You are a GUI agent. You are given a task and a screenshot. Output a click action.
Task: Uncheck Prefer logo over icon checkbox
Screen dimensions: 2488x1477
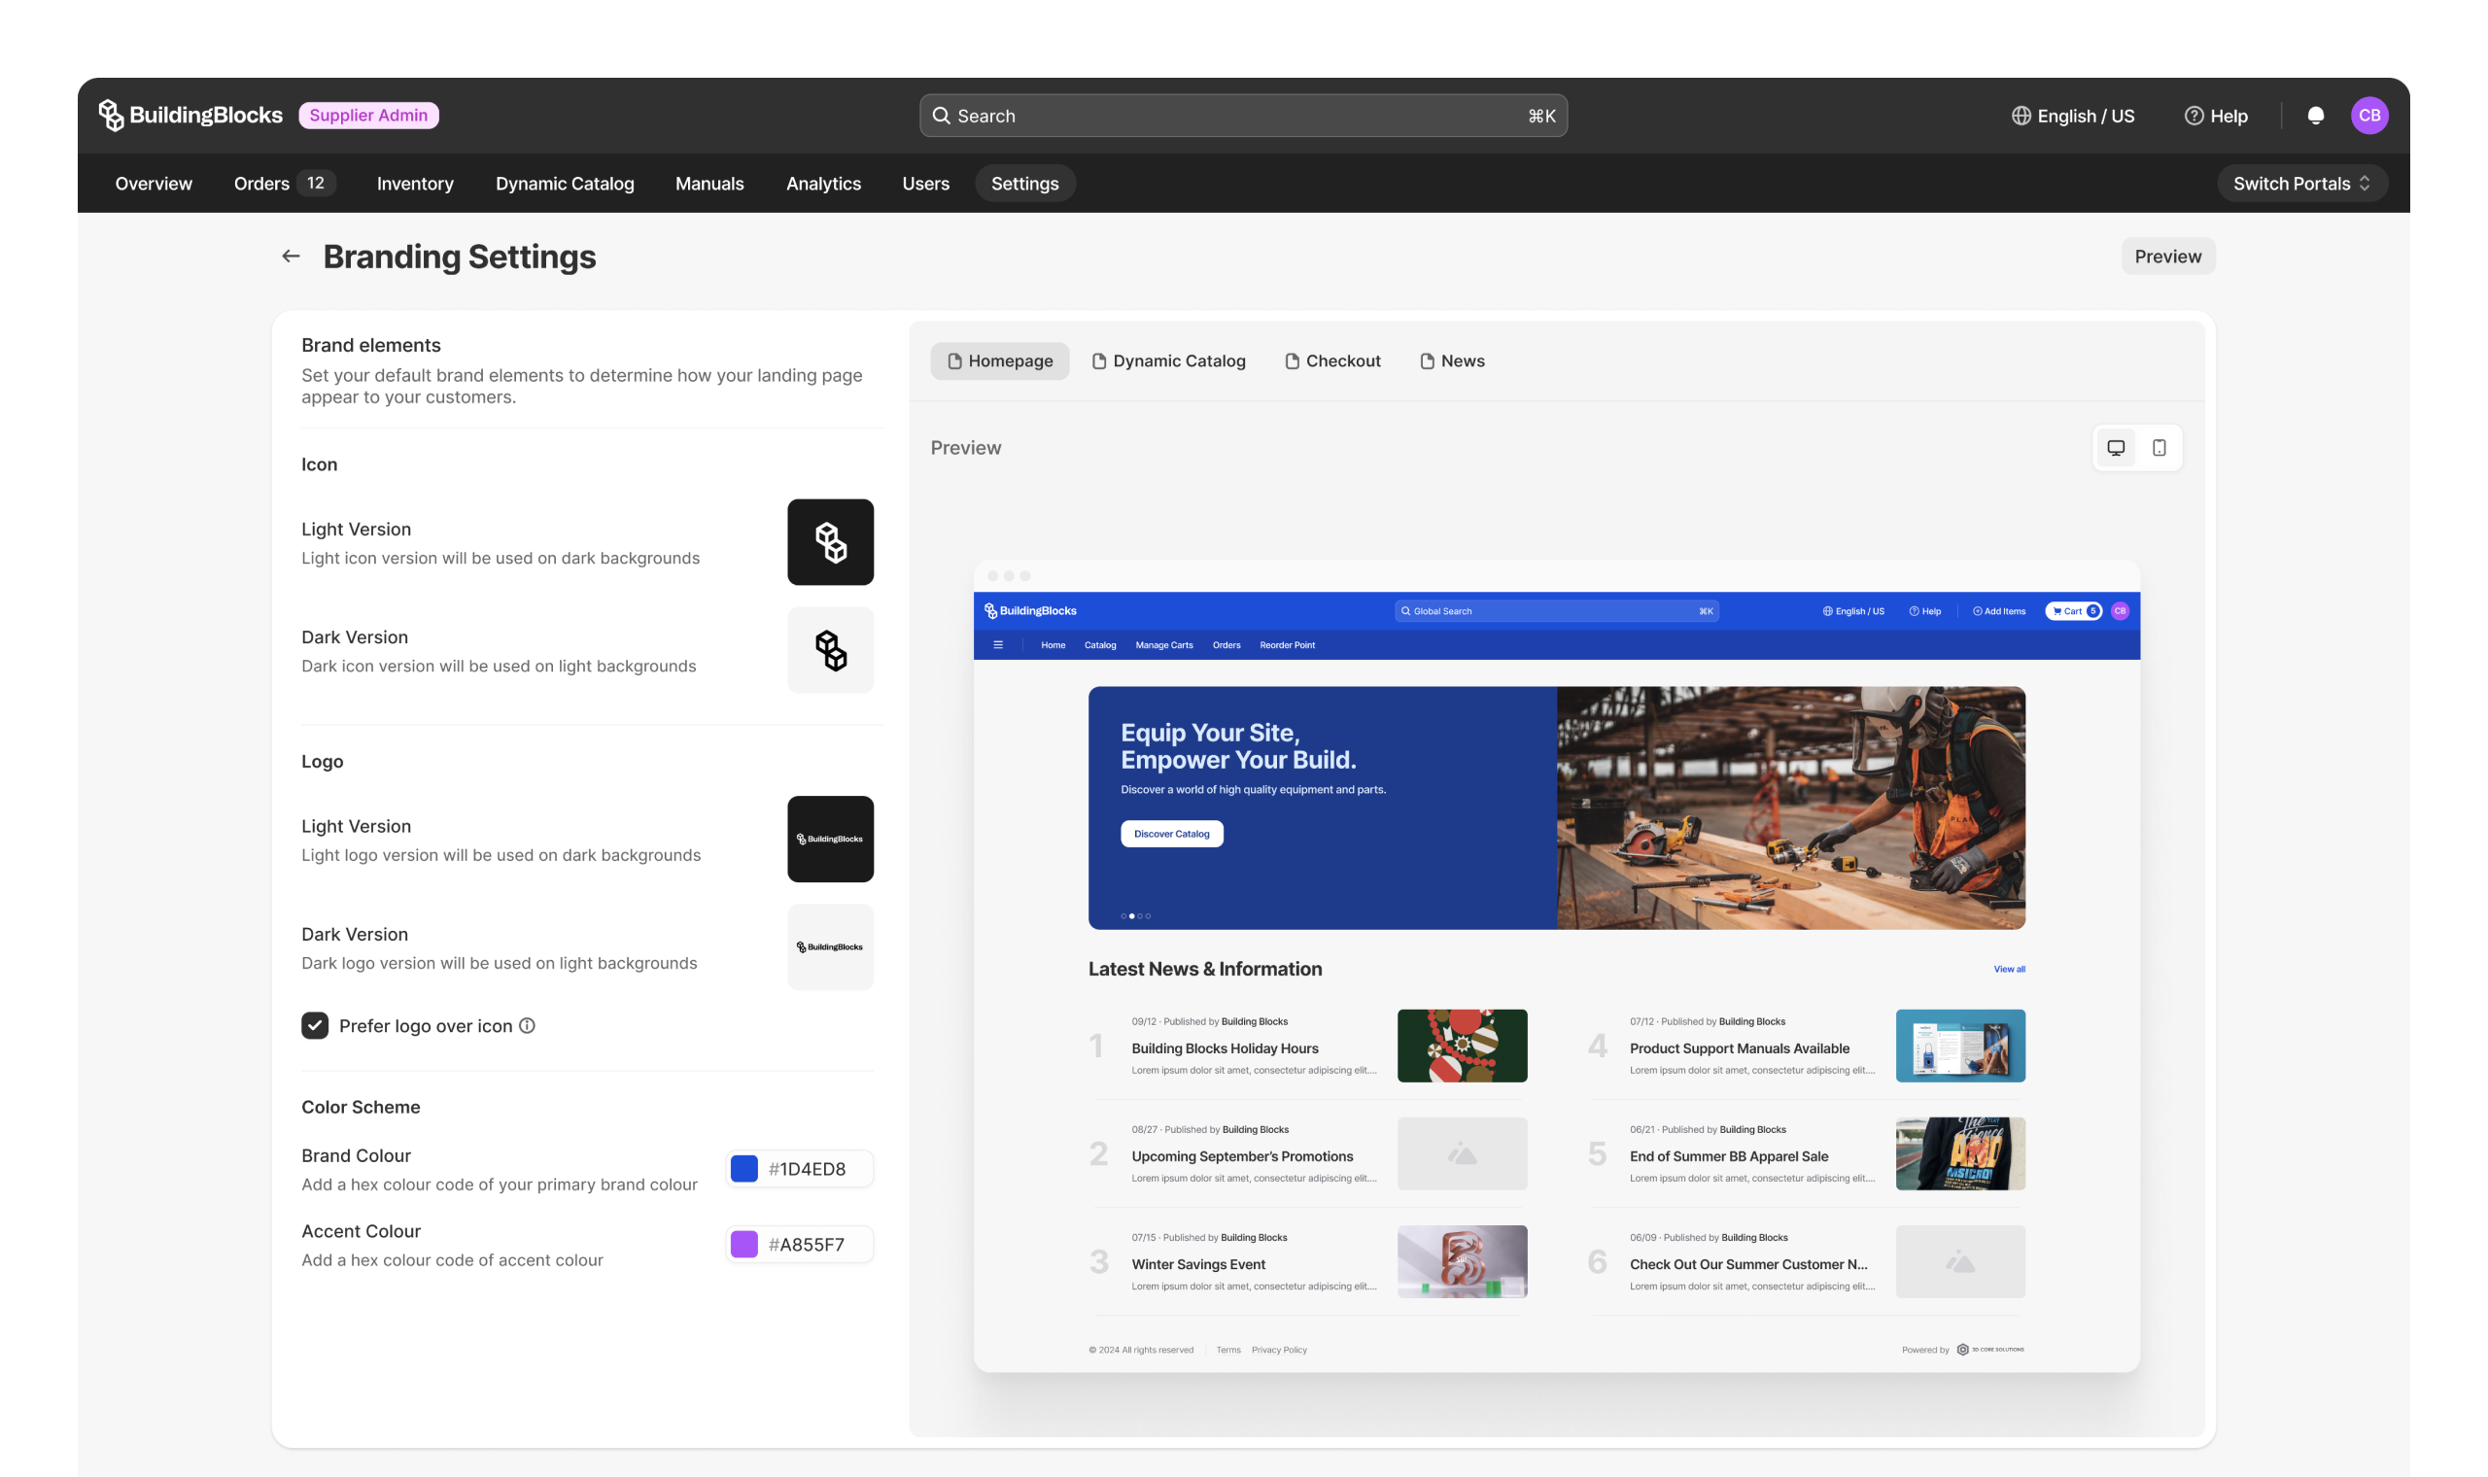pos(315,1025)
